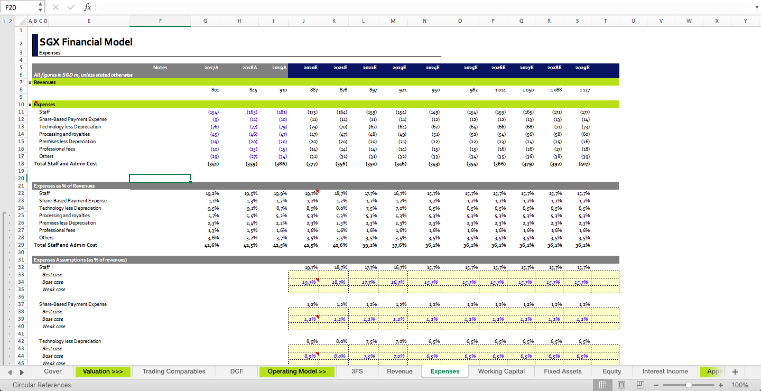Collapse to outline level 1
Screen dimensions: 761x391
(4, 21)
